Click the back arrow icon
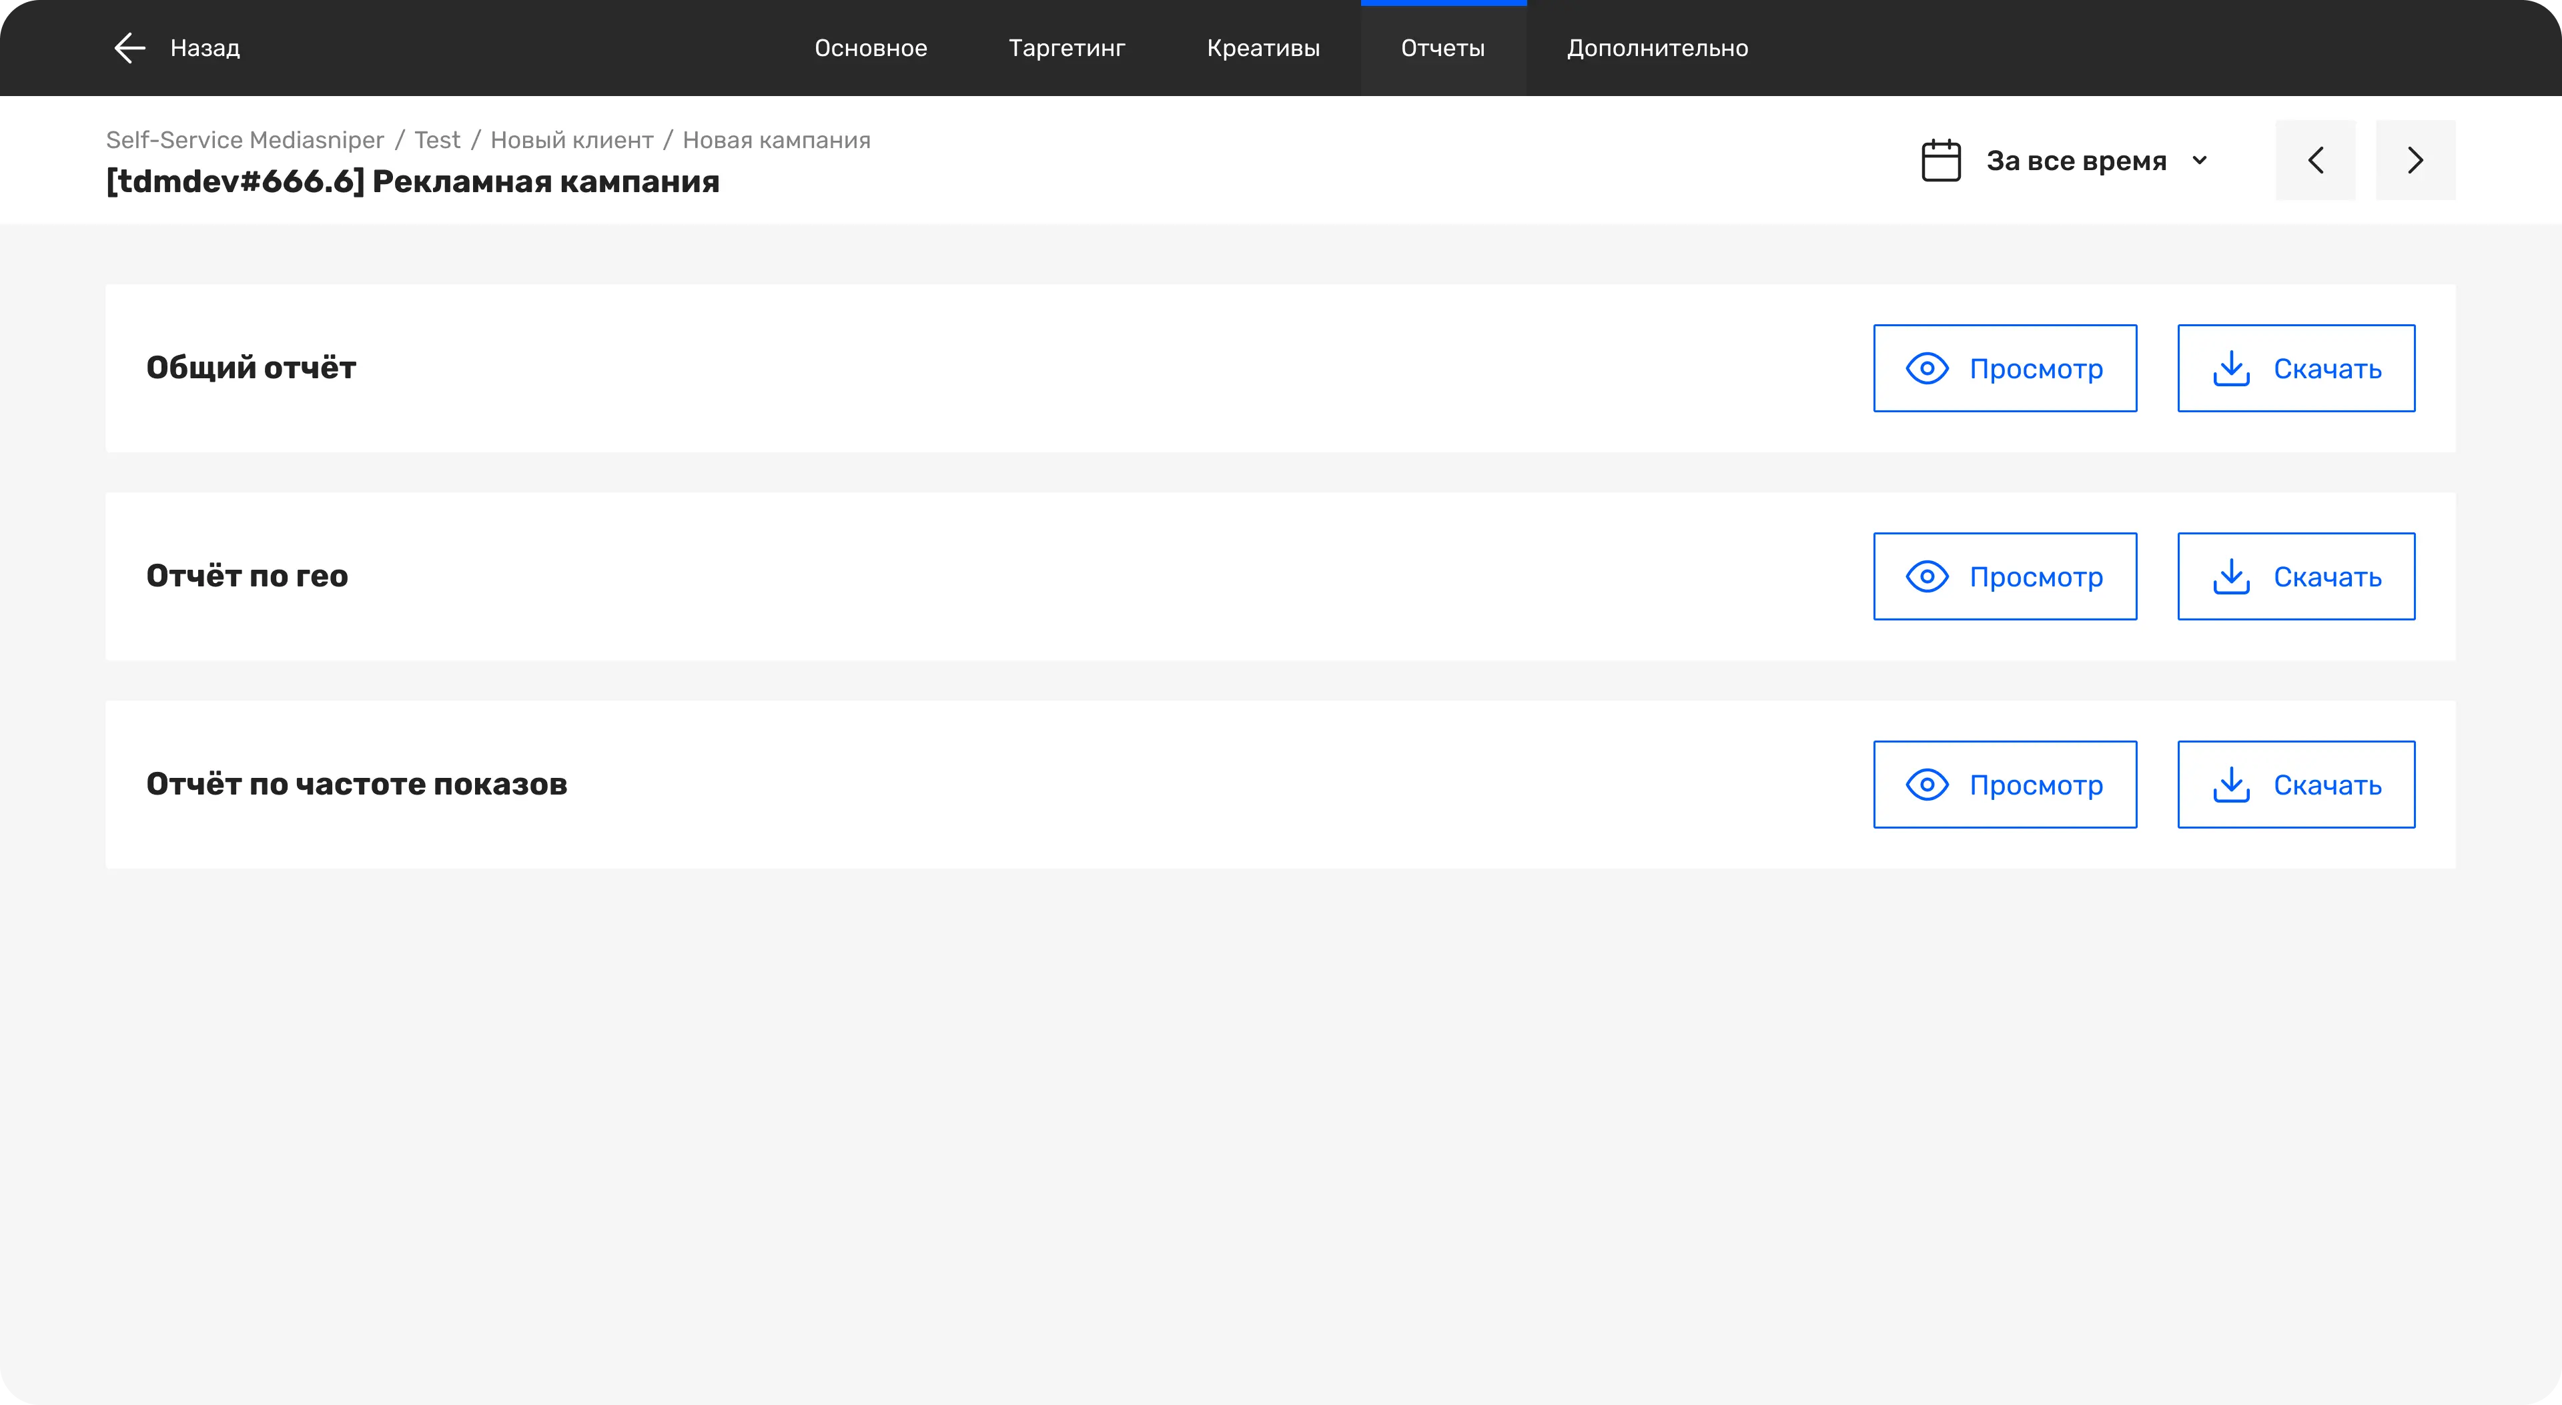Viewport: 2562px width, 1405px height. (129, 48)
